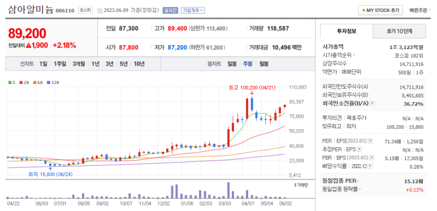Image resolution: width=437 pixels, height=211 pixels.
Task: Switch to the 투자정보 tab
Action: click(347, 31)
